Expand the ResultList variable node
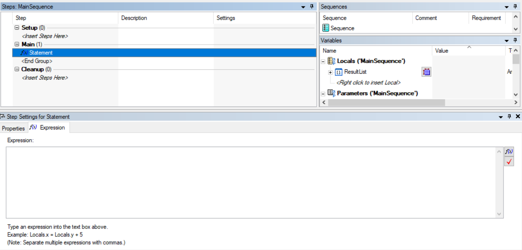The image size is (522, 250). coord(330,72)
